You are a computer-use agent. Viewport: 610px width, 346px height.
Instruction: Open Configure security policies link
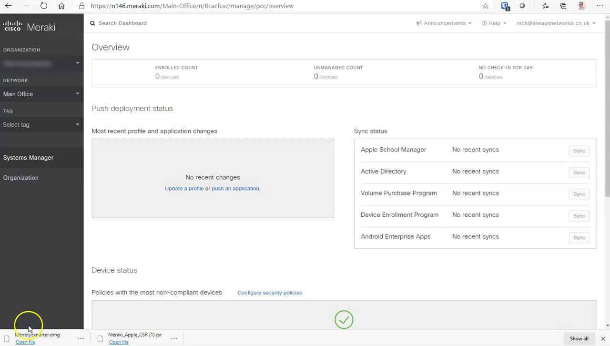point(269,293)
